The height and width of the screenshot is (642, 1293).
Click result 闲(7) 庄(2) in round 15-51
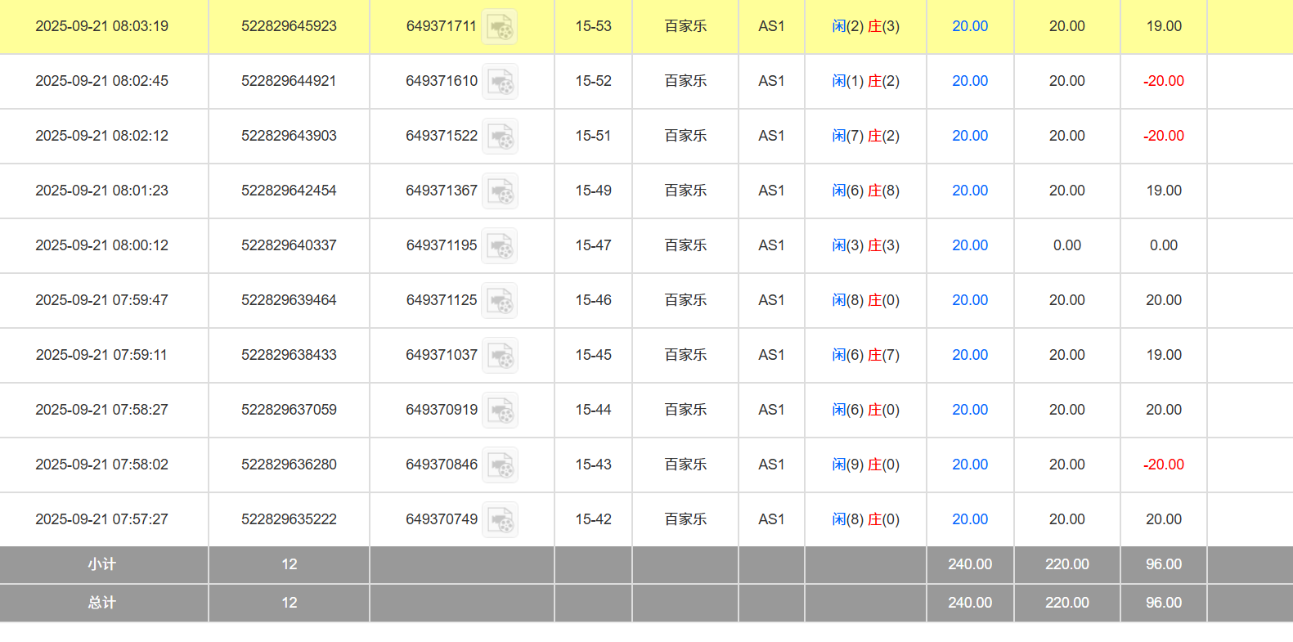pyautogui.click(x=865, y=136)
